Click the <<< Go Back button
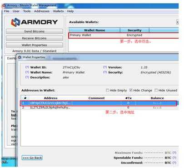This screenshot has width=184, height=168. tap(32, 158)
